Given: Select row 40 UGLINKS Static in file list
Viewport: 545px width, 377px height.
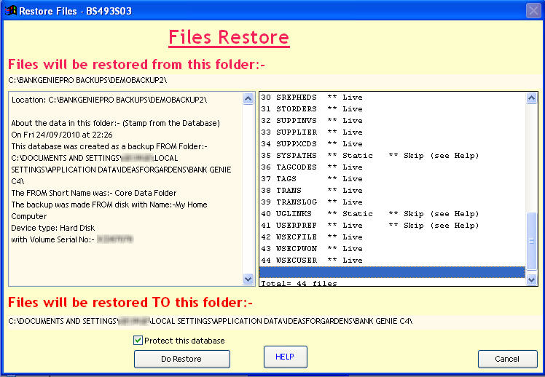Looking at the screenshot, I should [393, 214].
